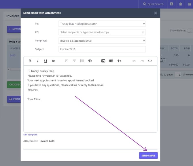Viewport: 193px width, 166px height.
Task: Open the font size options
Action: point(54,61)
